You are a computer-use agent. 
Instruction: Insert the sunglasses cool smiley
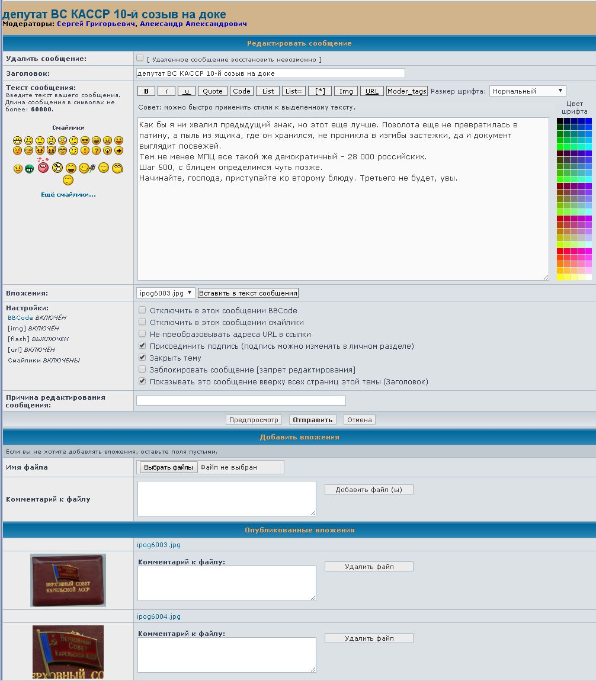tap(85, 141)
